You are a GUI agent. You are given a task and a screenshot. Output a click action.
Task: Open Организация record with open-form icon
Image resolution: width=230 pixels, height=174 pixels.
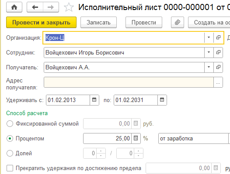pyautogui.click(x=218, y=38)
